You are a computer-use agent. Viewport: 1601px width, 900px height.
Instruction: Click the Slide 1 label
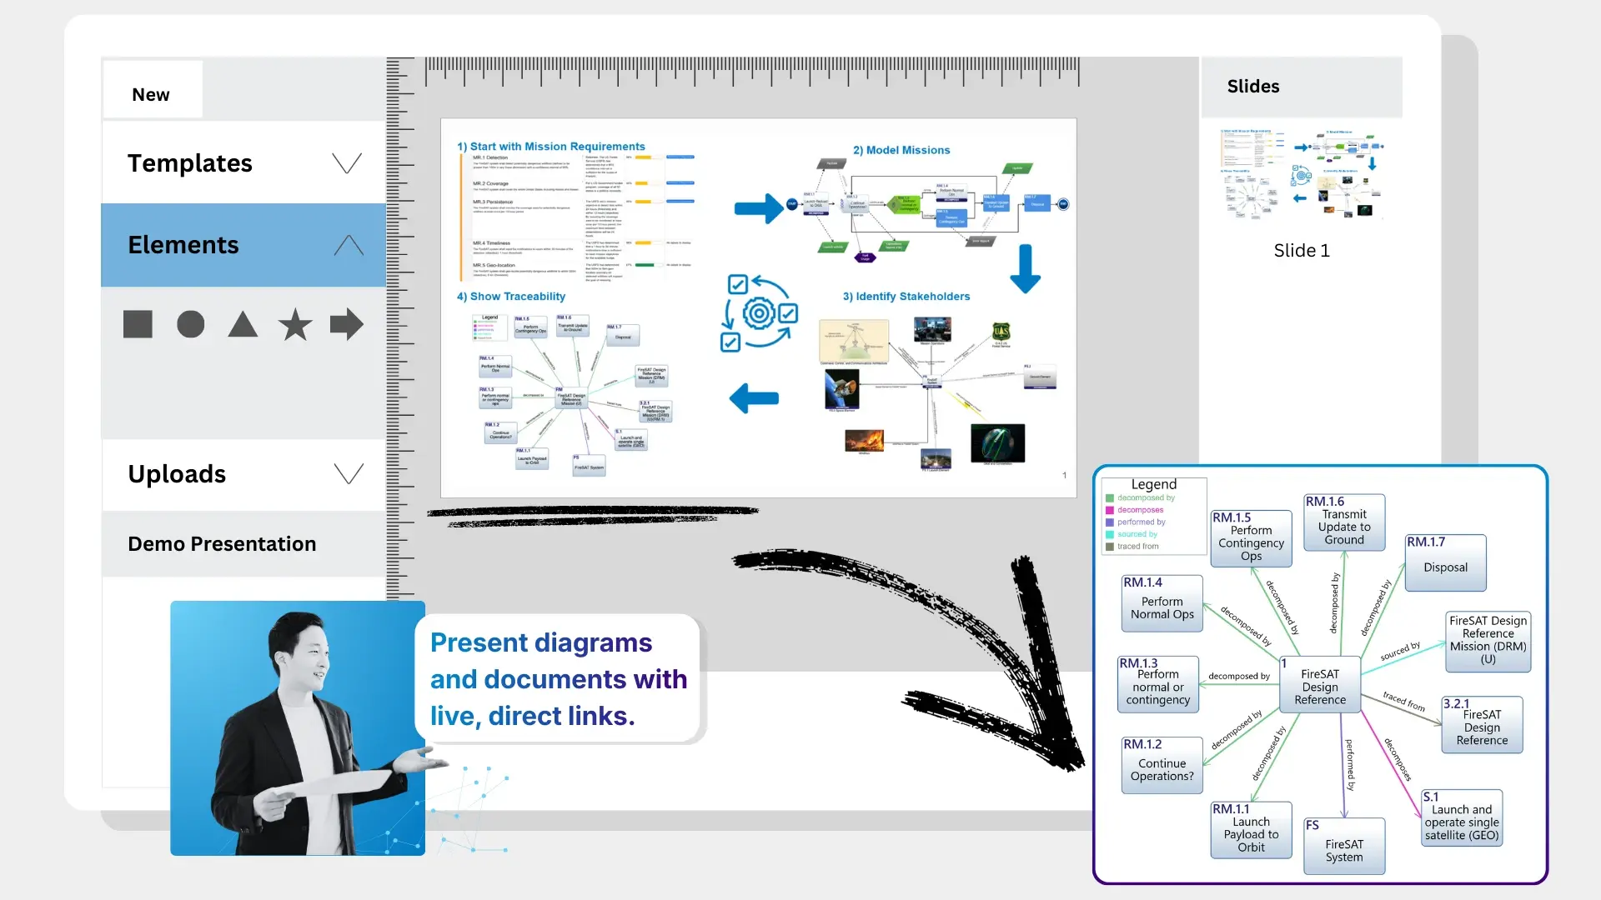point(1302,251)
